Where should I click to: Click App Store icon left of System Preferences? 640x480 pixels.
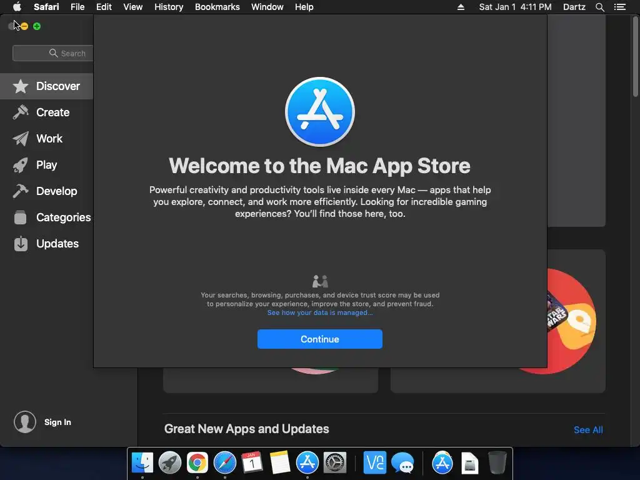tap(307, 463)
